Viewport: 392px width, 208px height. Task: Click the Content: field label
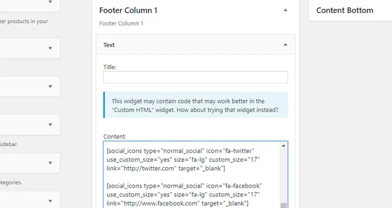coord(115,136)
